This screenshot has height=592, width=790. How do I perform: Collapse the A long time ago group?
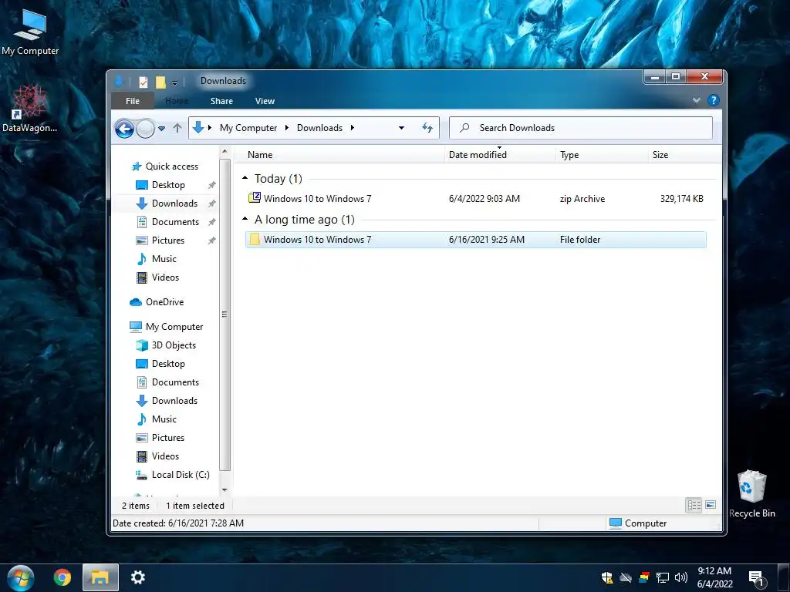245,219
